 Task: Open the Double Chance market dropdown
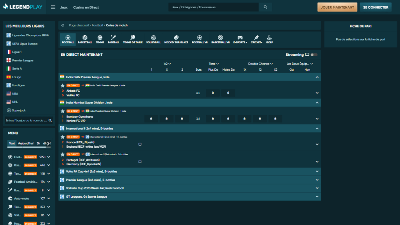[x=261, y=64]
